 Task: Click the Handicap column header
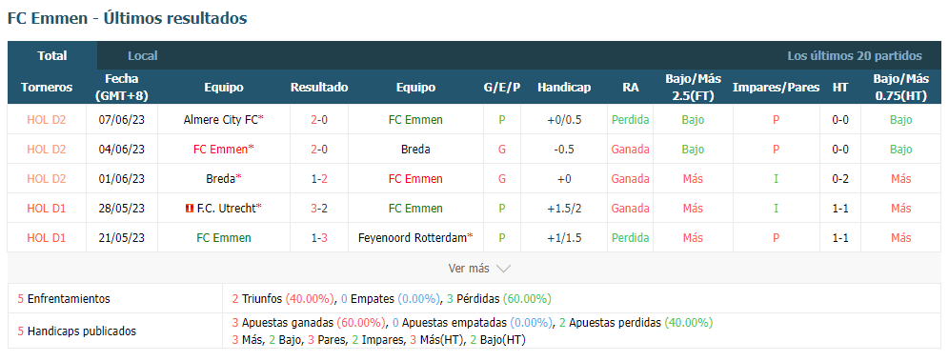(x=564, y=87)
